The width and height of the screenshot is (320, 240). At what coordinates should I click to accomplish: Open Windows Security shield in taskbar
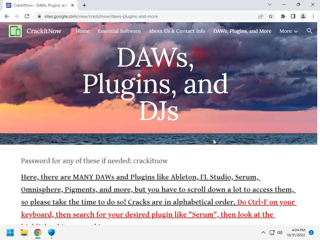[52, 232]
